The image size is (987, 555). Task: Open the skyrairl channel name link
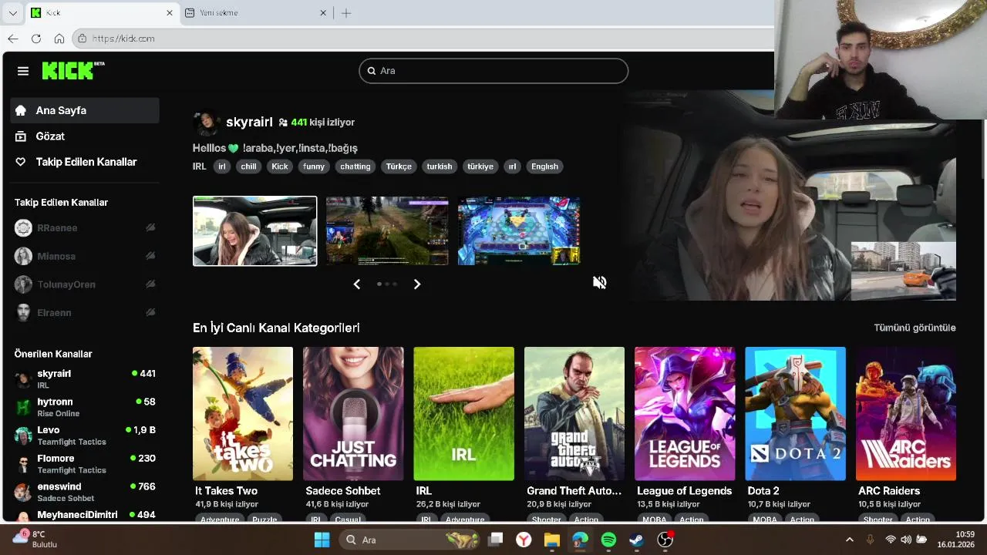click(x=249, y=122)
